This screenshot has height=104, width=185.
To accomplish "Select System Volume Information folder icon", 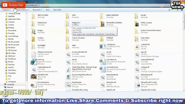I will point(137,31).
